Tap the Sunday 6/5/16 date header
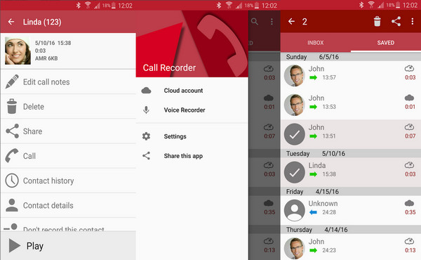Screen dimensions: 421x260 351,57
